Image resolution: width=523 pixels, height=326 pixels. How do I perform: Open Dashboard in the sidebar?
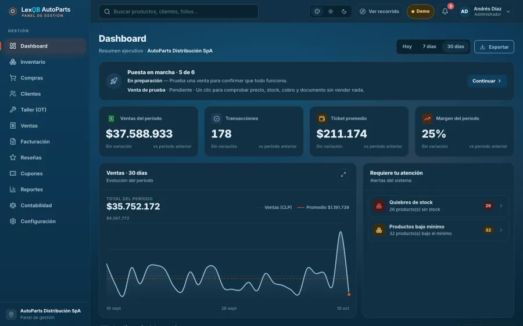45,46
